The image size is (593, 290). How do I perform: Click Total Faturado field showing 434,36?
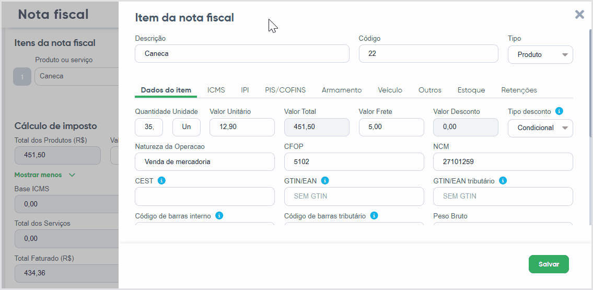66,273
